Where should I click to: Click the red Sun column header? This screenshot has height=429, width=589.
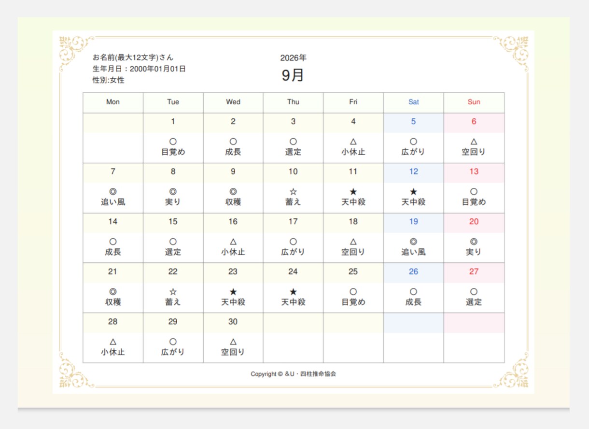click(474, 102)
